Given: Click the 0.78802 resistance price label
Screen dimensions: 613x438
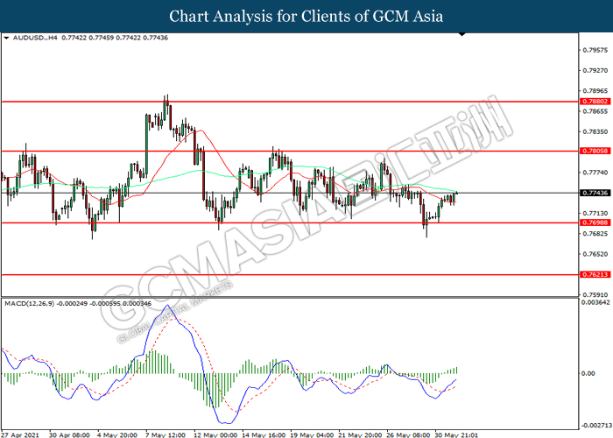Looking at the screenshot, I should click(595, 102).
